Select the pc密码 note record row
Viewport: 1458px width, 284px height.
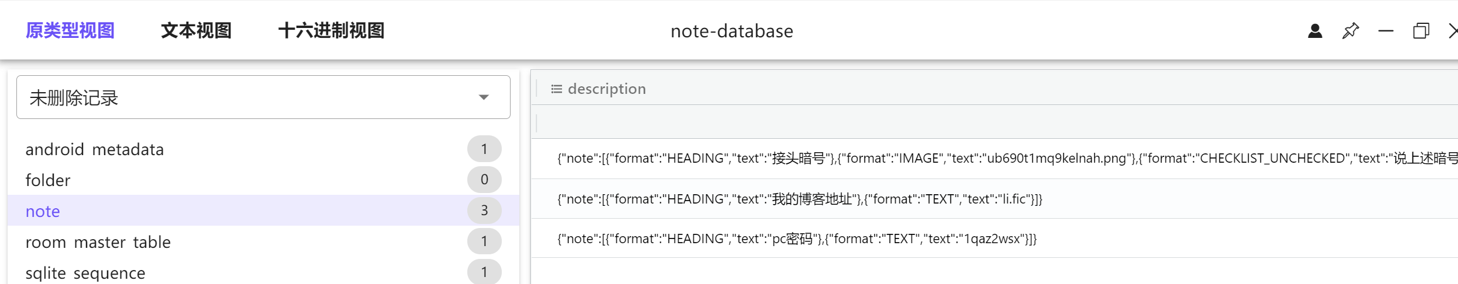click(x=797, y=239)
